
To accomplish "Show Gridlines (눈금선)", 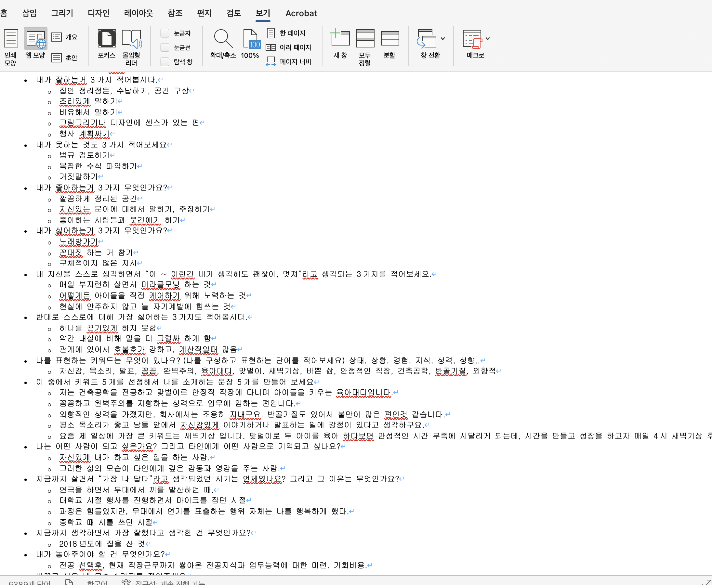I will point(165,47).
